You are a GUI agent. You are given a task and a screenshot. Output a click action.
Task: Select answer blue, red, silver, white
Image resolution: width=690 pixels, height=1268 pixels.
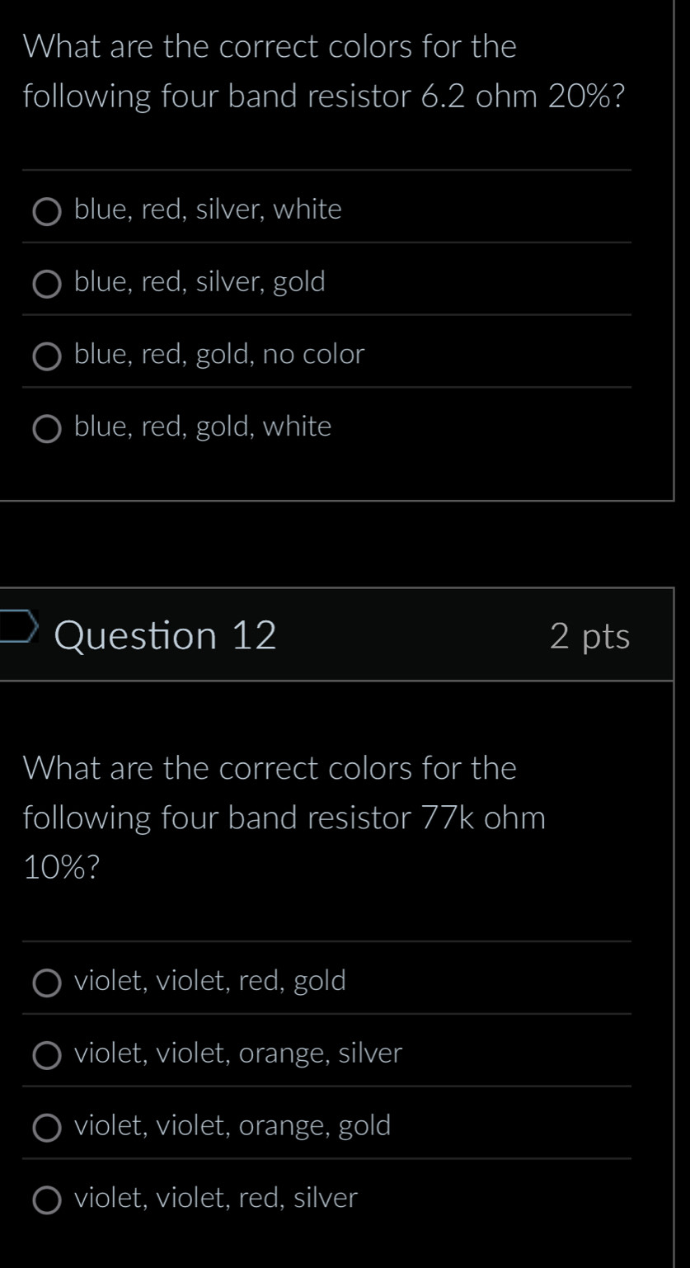(x=47, y=212)
